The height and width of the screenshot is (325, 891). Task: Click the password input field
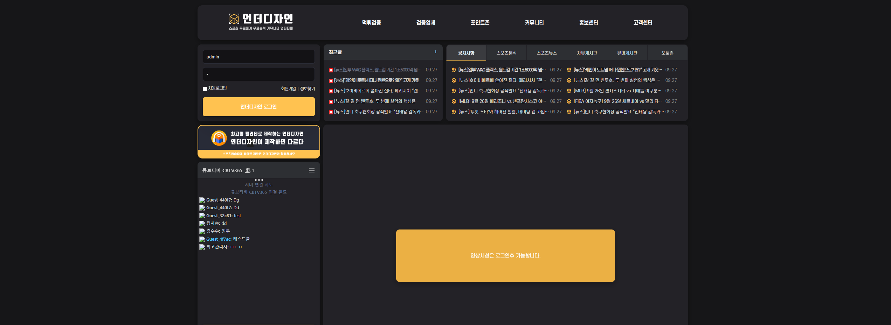click(259, 74)
